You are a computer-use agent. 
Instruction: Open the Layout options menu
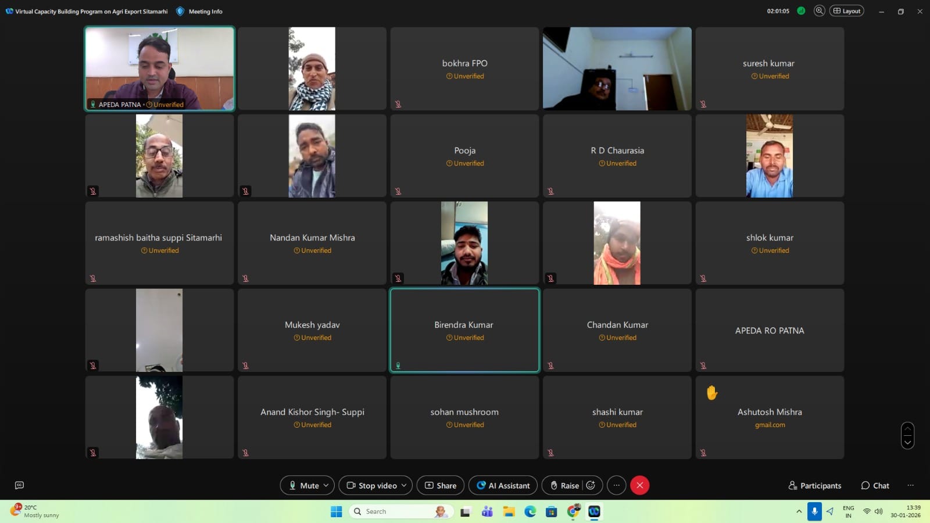pos(846,11)
